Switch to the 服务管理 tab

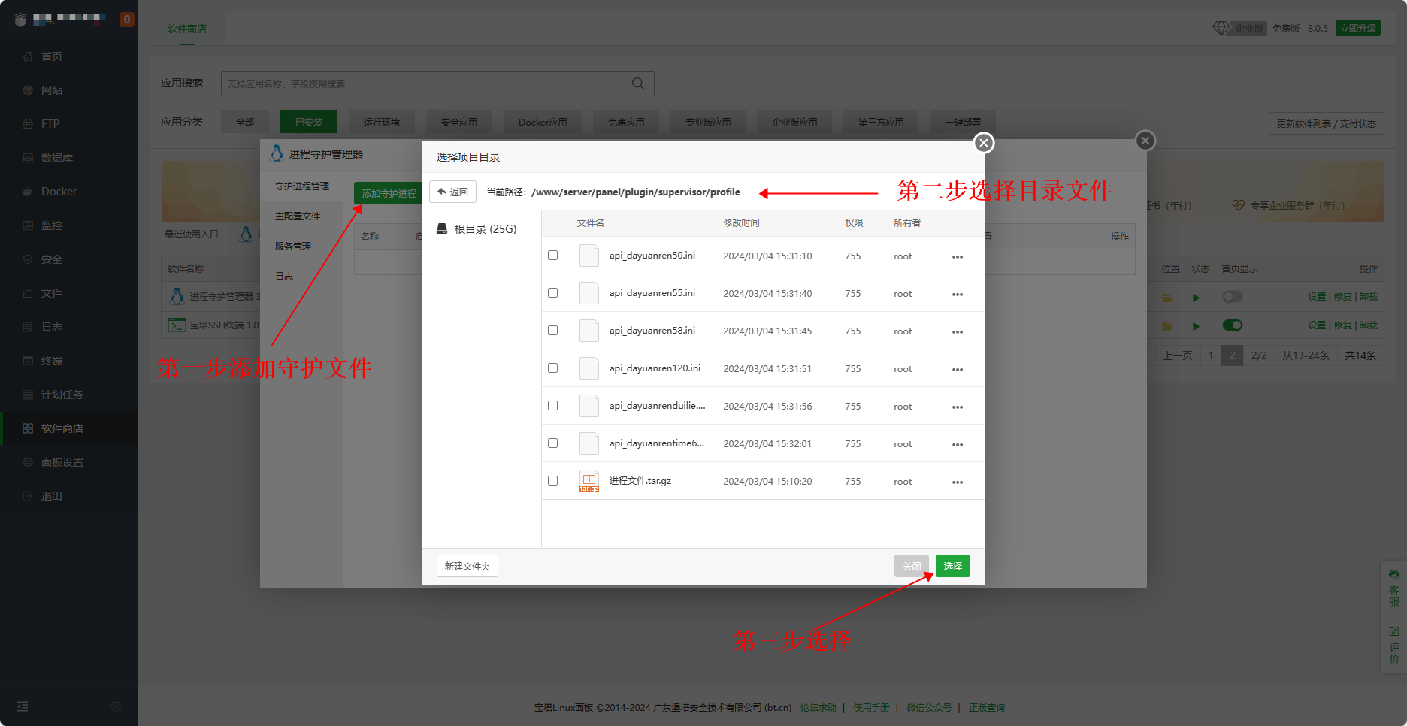293,247
